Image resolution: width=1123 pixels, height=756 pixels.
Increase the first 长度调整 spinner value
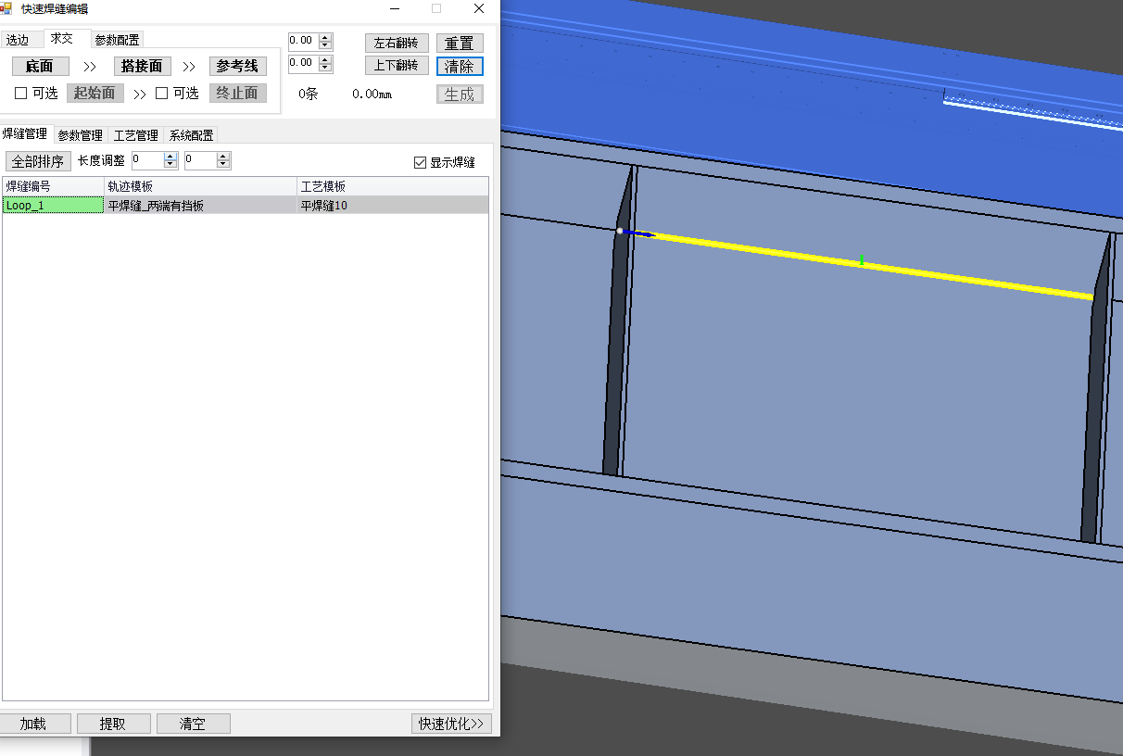click(170, 157)
